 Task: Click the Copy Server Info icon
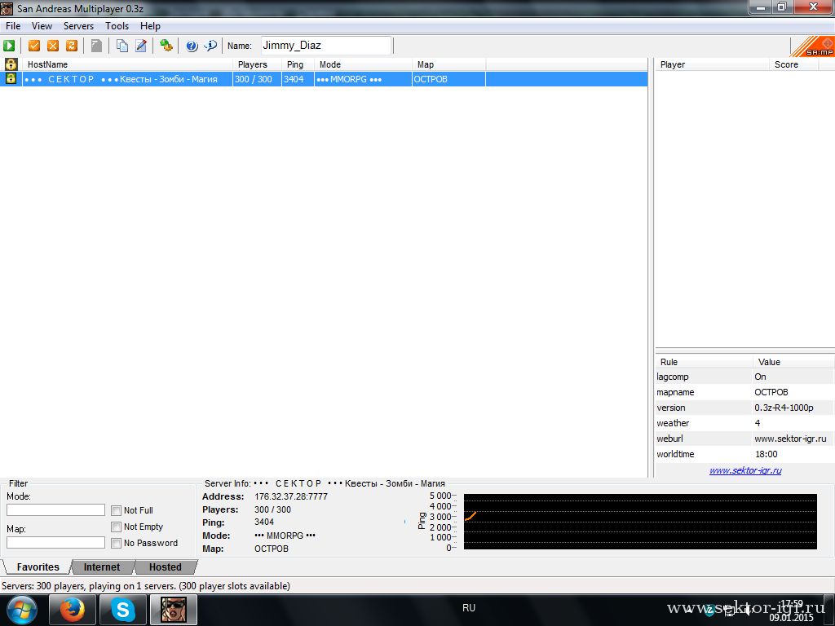pos(122,46)
